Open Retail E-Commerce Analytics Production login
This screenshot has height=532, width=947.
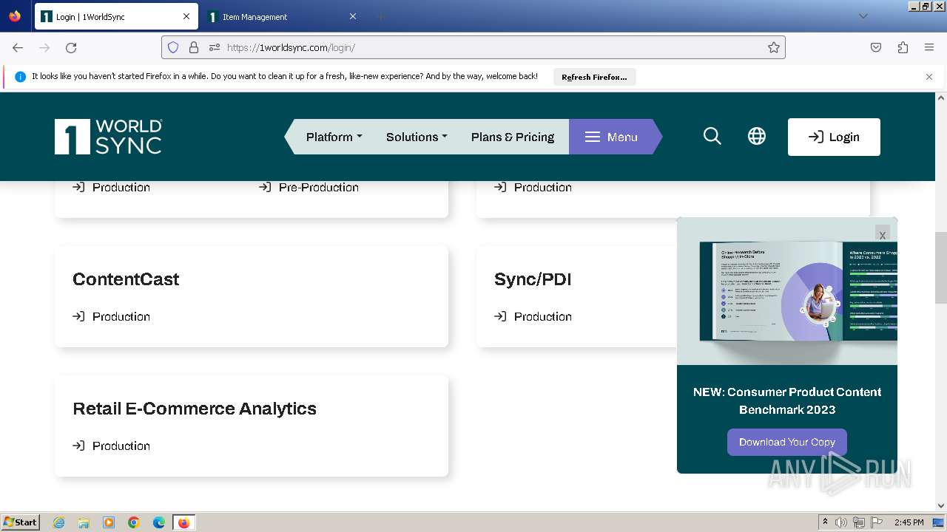pos(111,446)
